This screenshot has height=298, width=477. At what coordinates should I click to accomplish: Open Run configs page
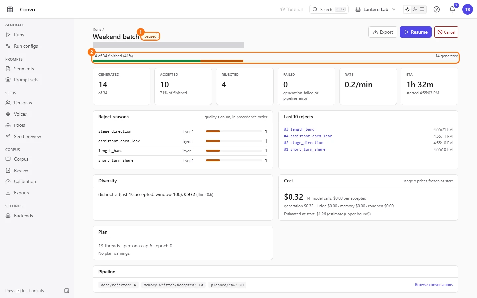[x=37, y=46]
